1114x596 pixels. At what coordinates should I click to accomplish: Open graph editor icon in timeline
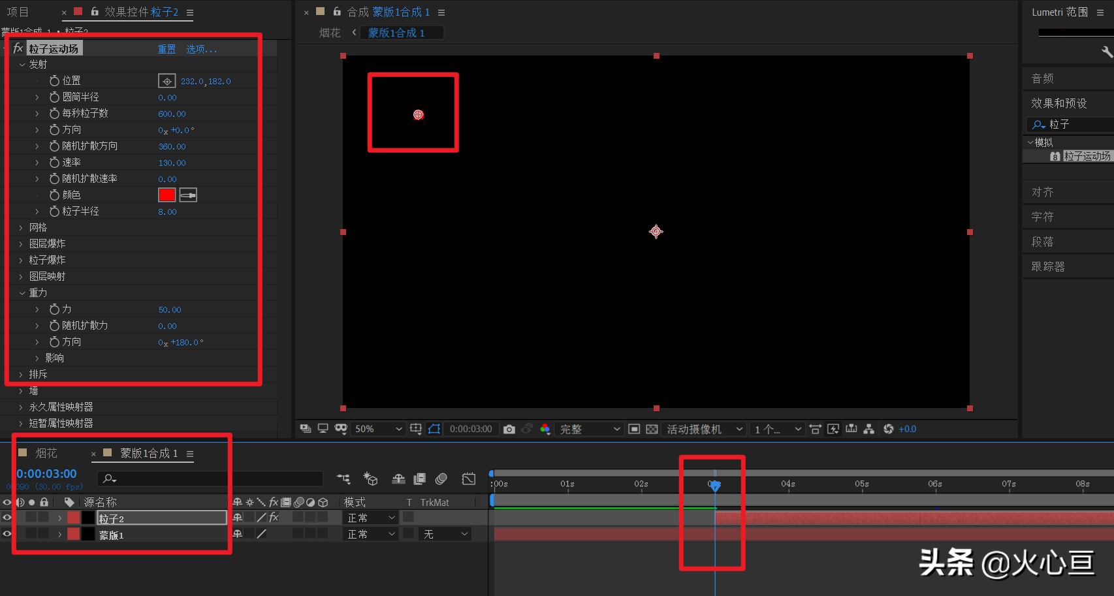[x=469, y=479]
